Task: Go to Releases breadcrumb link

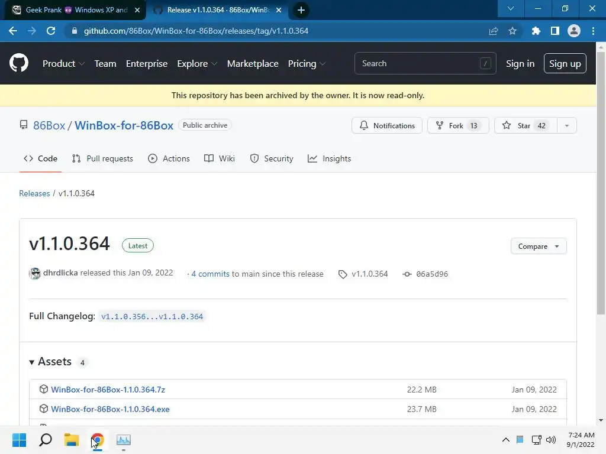Action: click(34, 193)
